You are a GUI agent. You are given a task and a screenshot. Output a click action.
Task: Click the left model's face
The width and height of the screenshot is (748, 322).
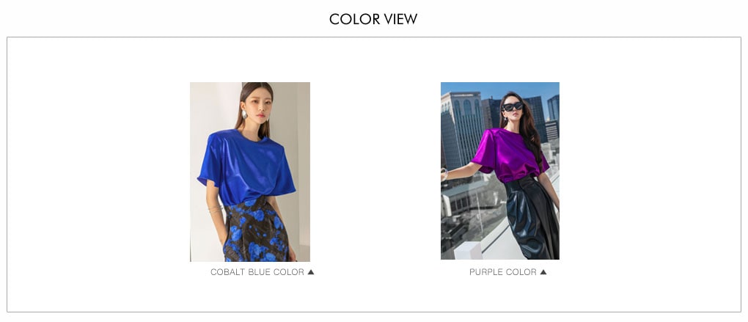258,105
